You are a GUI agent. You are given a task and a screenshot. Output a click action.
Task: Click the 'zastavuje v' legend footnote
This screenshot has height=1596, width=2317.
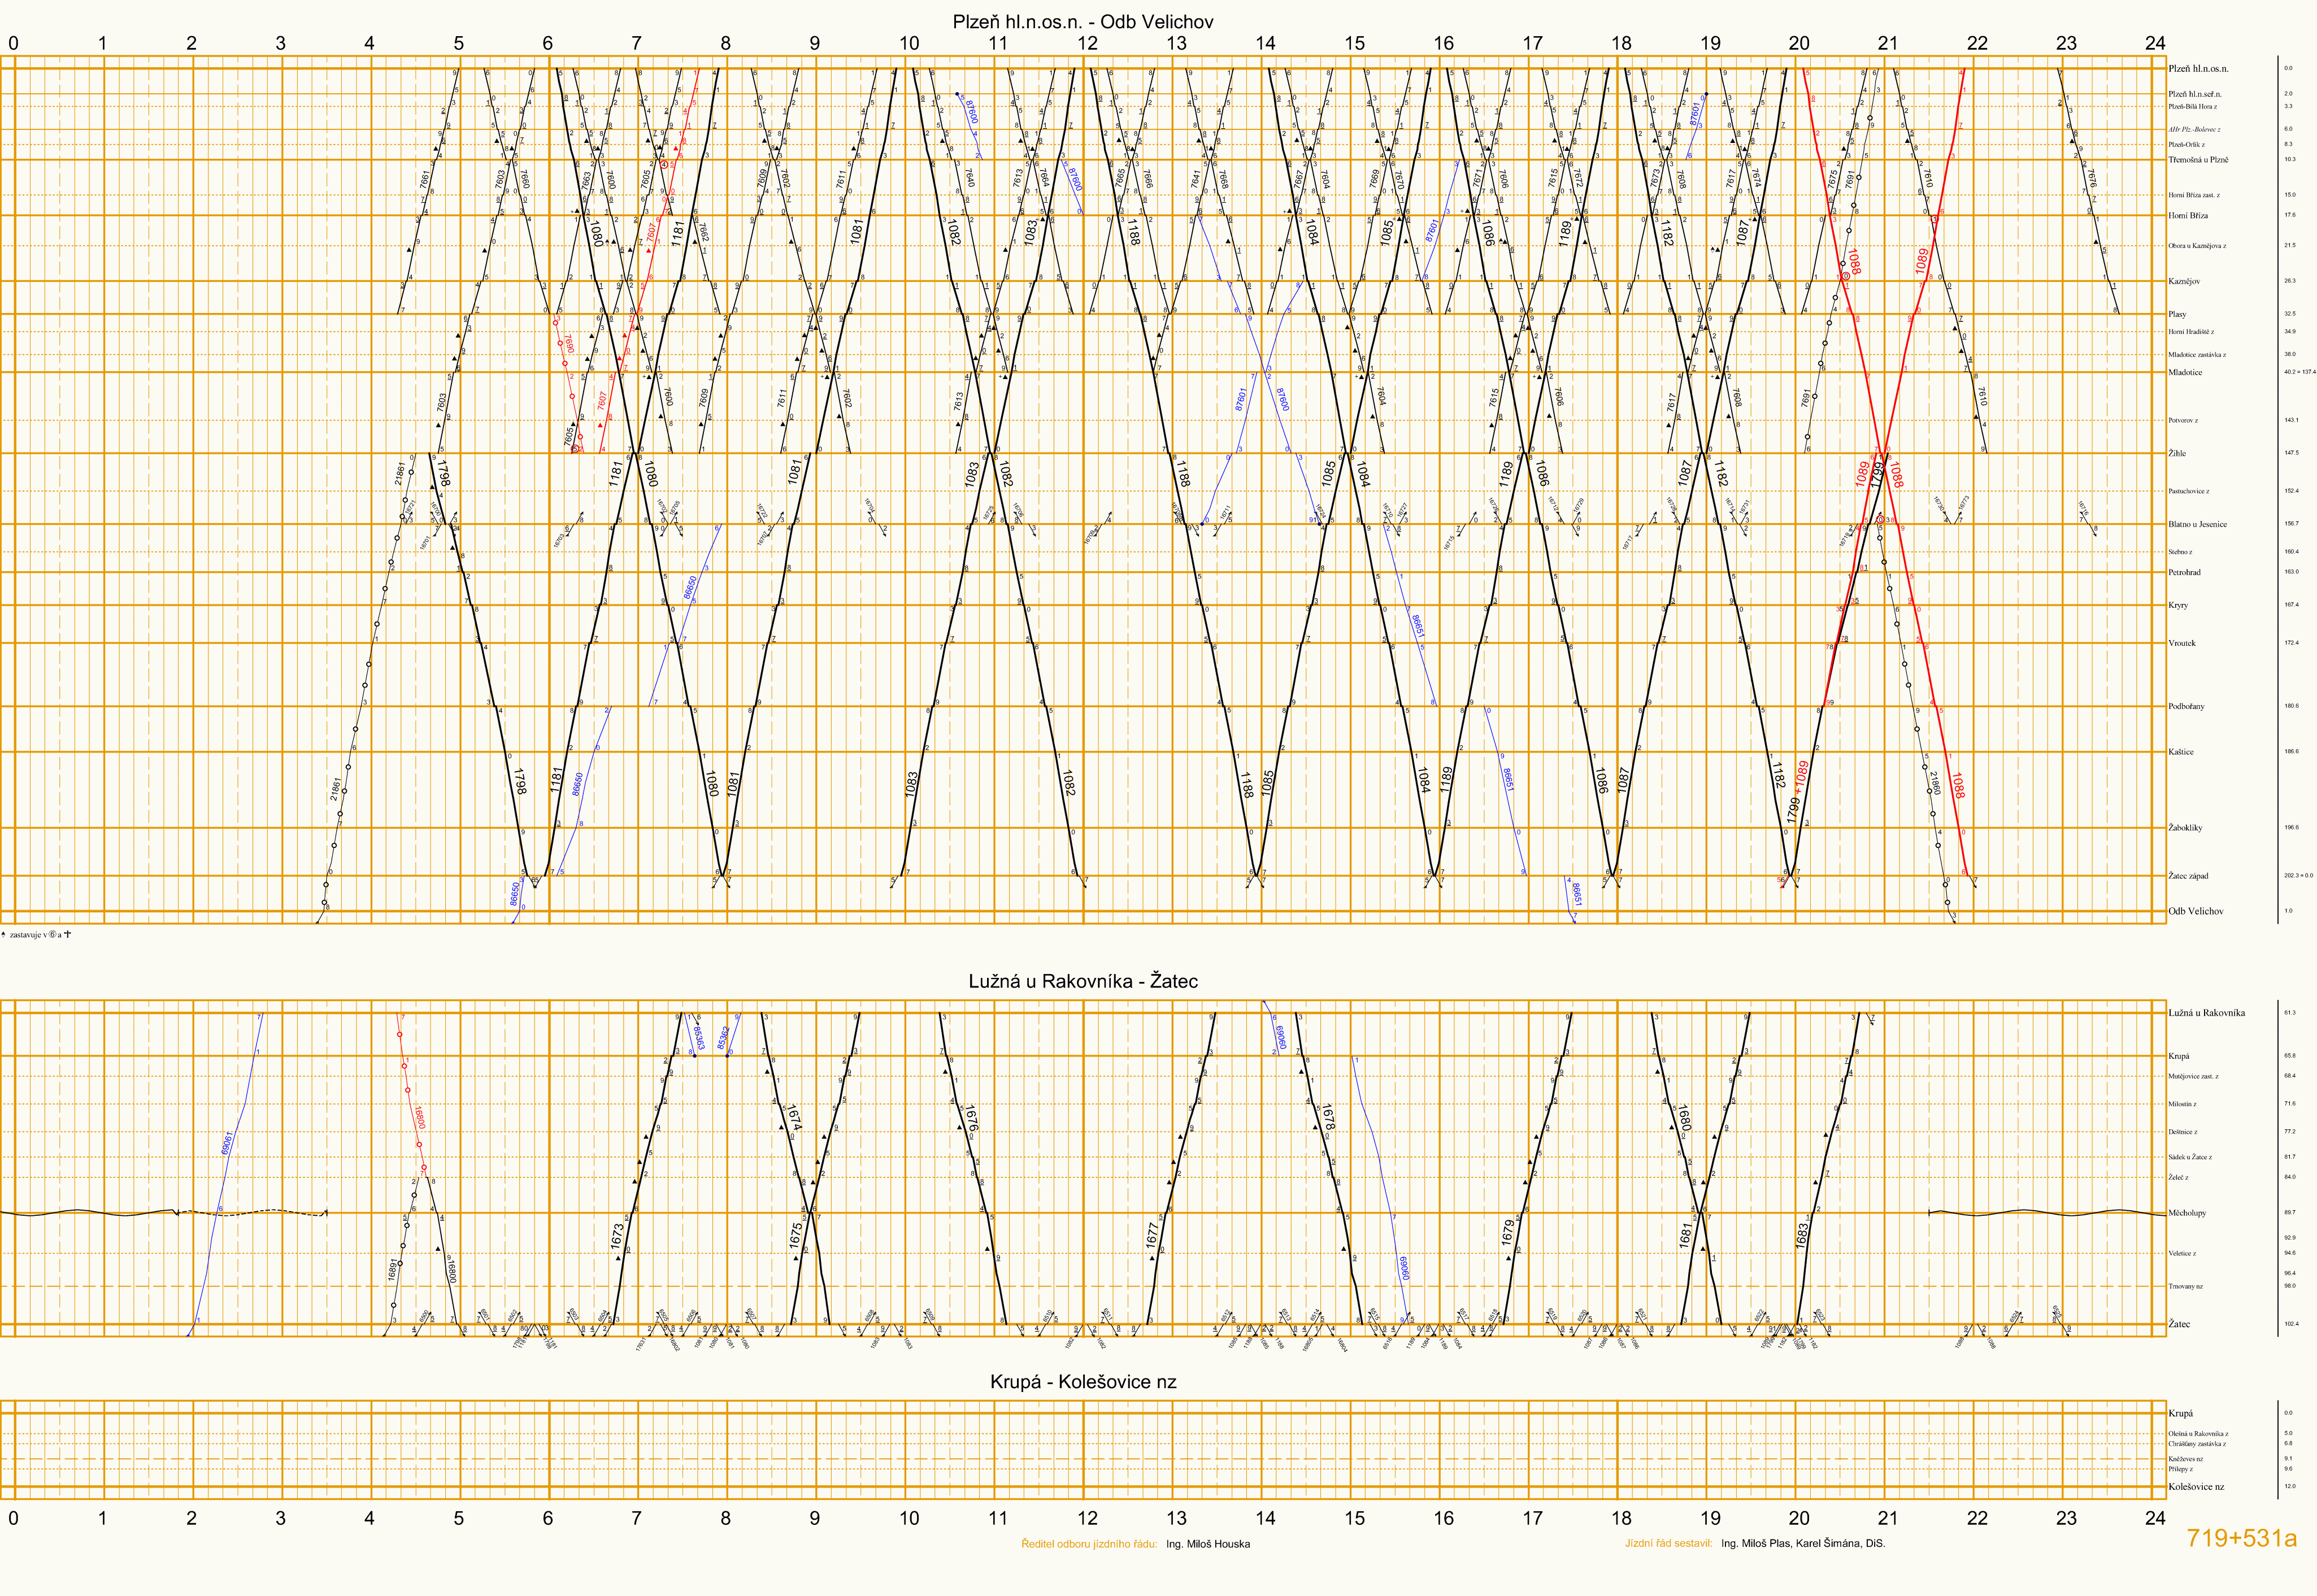pos(36,935)
